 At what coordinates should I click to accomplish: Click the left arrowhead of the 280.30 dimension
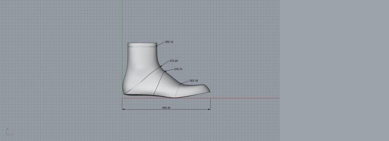(x=123, y=109)
